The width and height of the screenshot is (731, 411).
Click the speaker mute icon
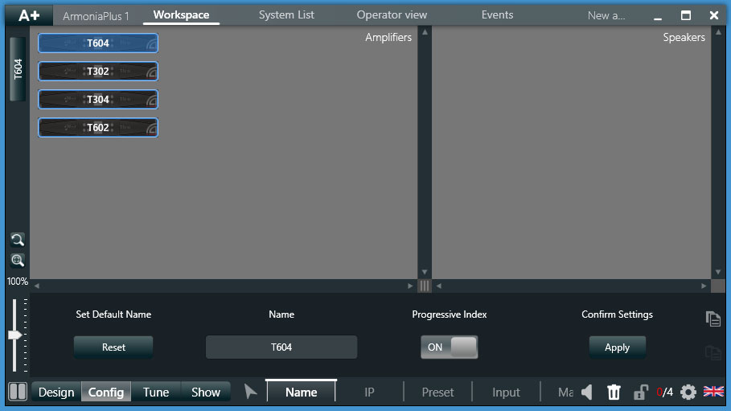pyautogui.click(x=587, y=392)
